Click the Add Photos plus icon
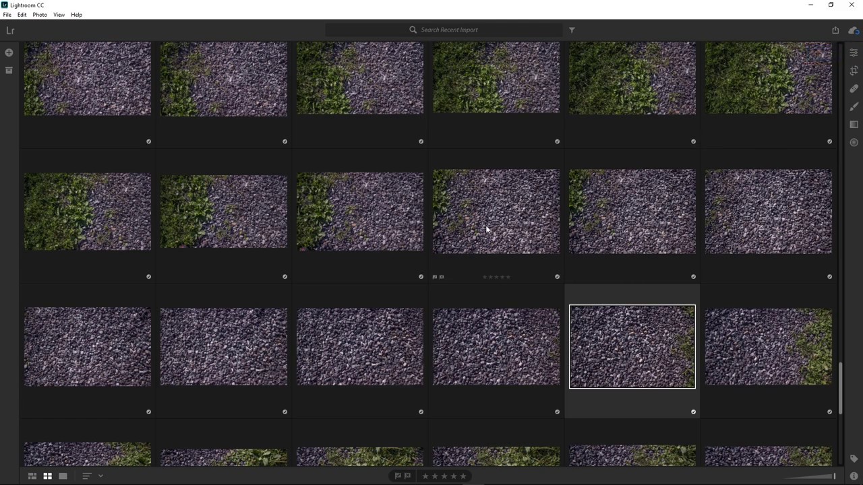 pyautogui.click(x=9, y=53)
